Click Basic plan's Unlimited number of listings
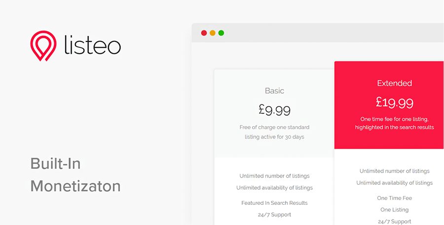Viewport: 444px width, 225px height. (274, 176)
